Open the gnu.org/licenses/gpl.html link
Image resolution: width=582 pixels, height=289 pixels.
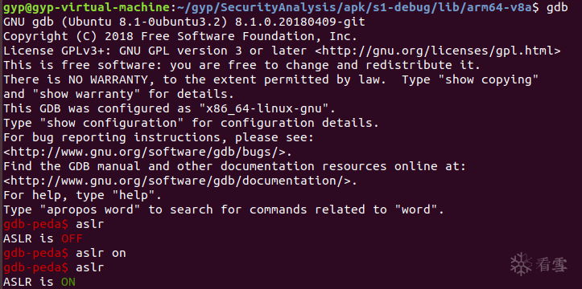pyautogui.click(x=438, y=51)
